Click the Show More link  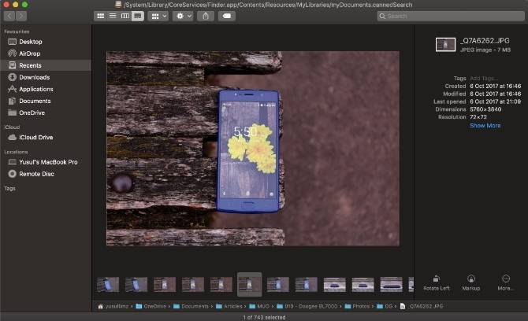pyautogui.click(x=485, y=125)
